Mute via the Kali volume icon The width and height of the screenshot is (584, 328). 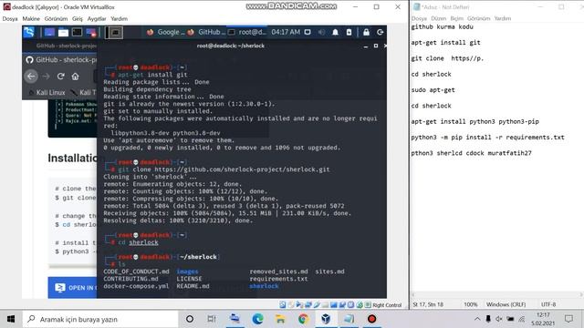pos(321,32)
